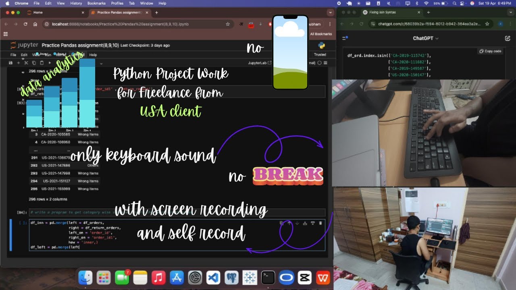Open FaceTime with 7 notifications
This screenshot has height=290, width=516.
pyautogui.click(x=122, y=278)
